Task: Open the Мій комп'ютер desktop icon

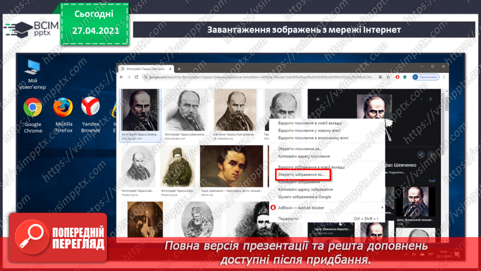Action: (32, 75)
